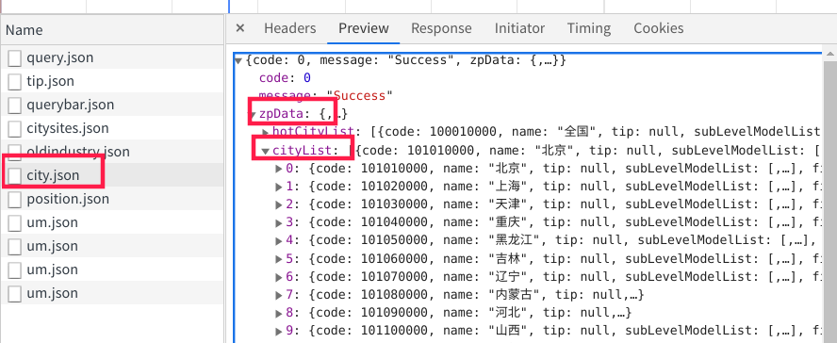
Task: Expand item 5 吉林
Action: coord(279,259)
